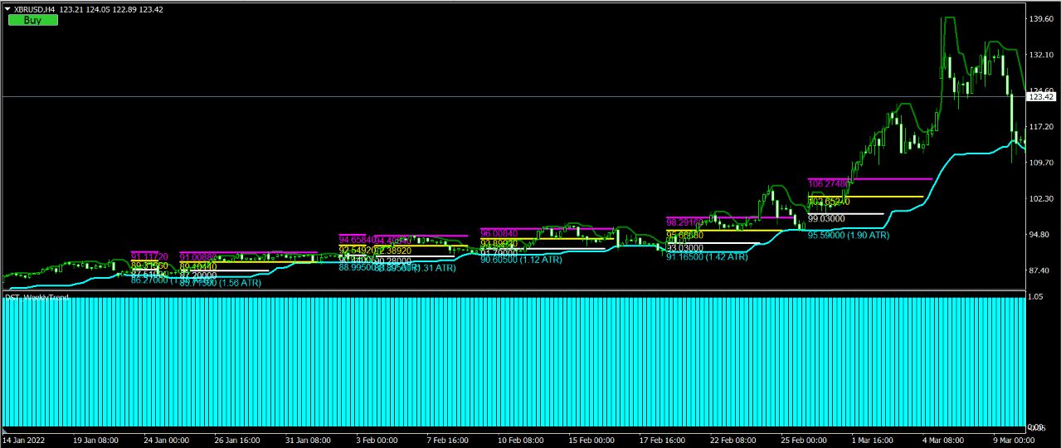Click the 26 Jan 16:00 time label
This screenshot has width=1061, height=448.
238,441
